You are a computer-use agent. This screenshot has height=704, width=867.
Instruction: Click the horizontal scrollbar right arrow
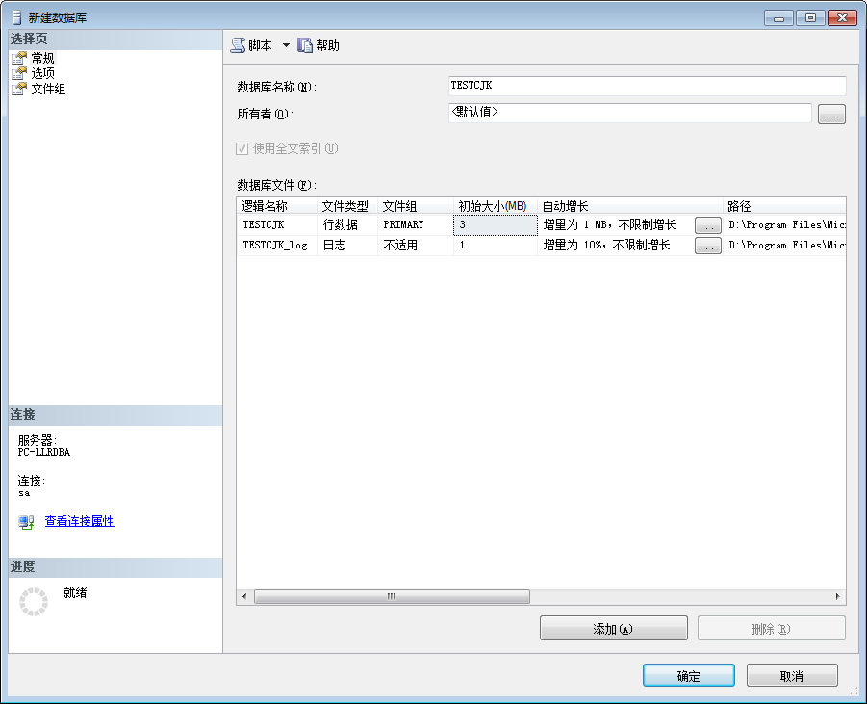(x=838, y=597)
